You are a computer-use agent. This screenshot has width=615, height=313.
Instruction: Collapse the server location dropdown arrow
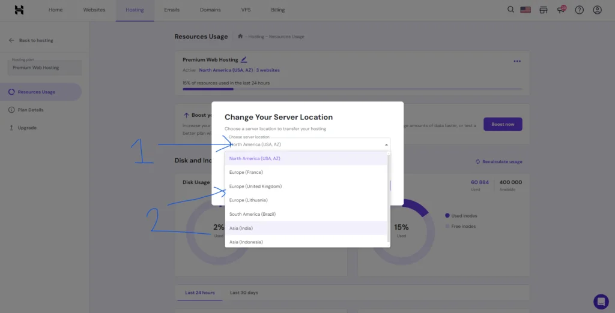(386, 145)
